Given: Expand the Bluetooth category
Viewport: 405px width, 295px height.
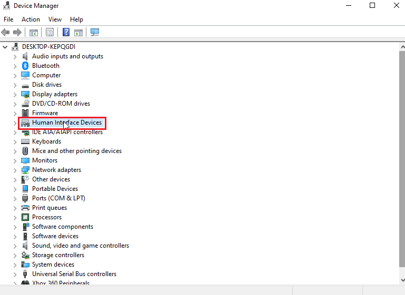Looking at the screenshot, I should pyautogui.click(x=15, y=66).
